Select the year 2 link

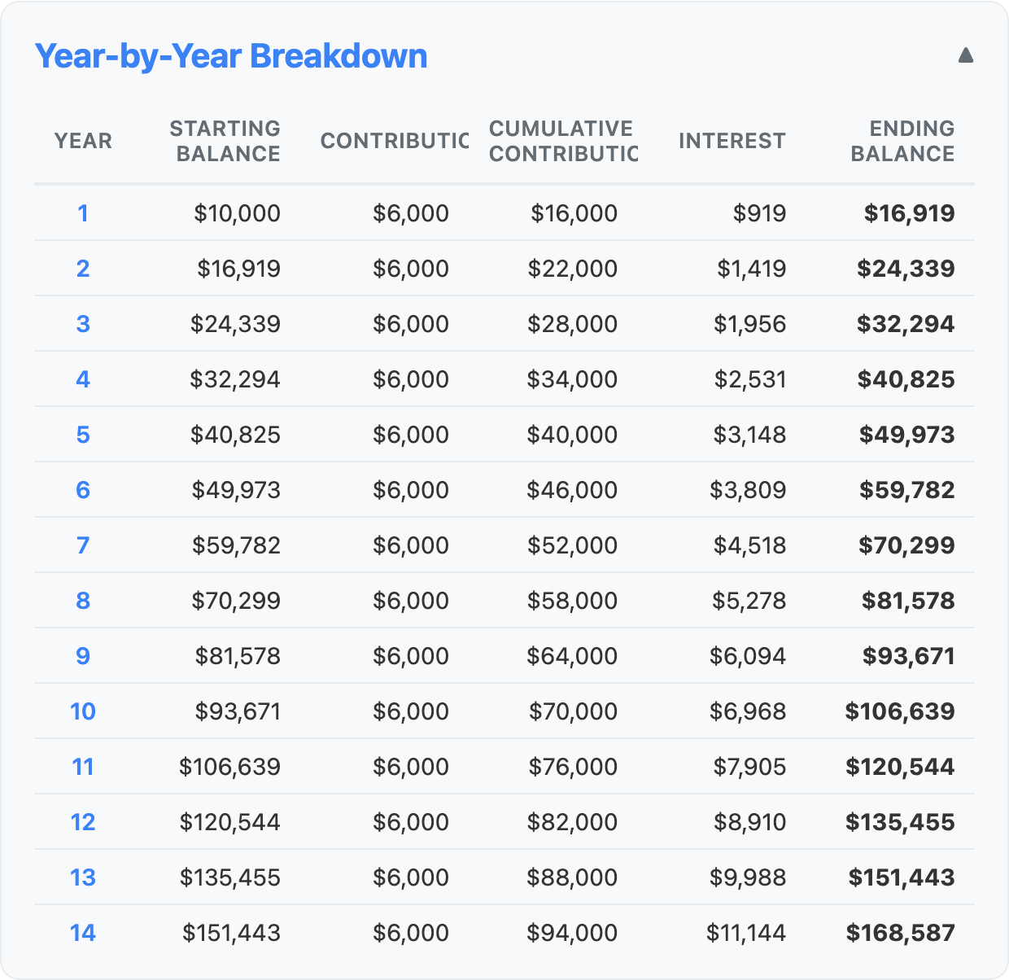(82, 268)
